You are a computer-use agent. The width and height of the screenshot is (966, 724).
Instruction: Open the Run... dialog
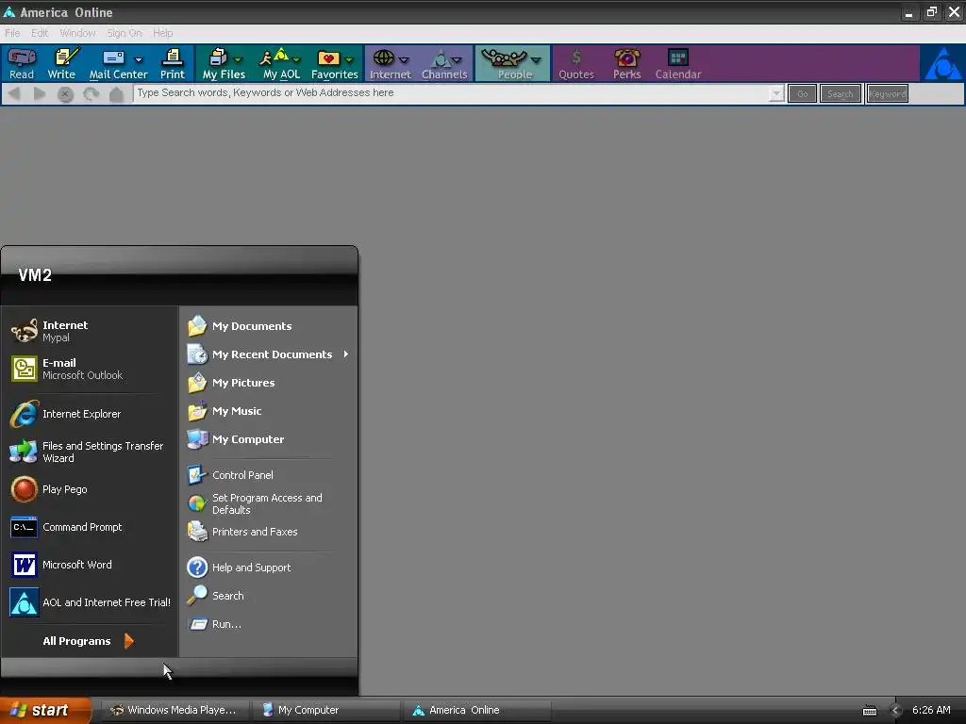click(x=269, y=624)
